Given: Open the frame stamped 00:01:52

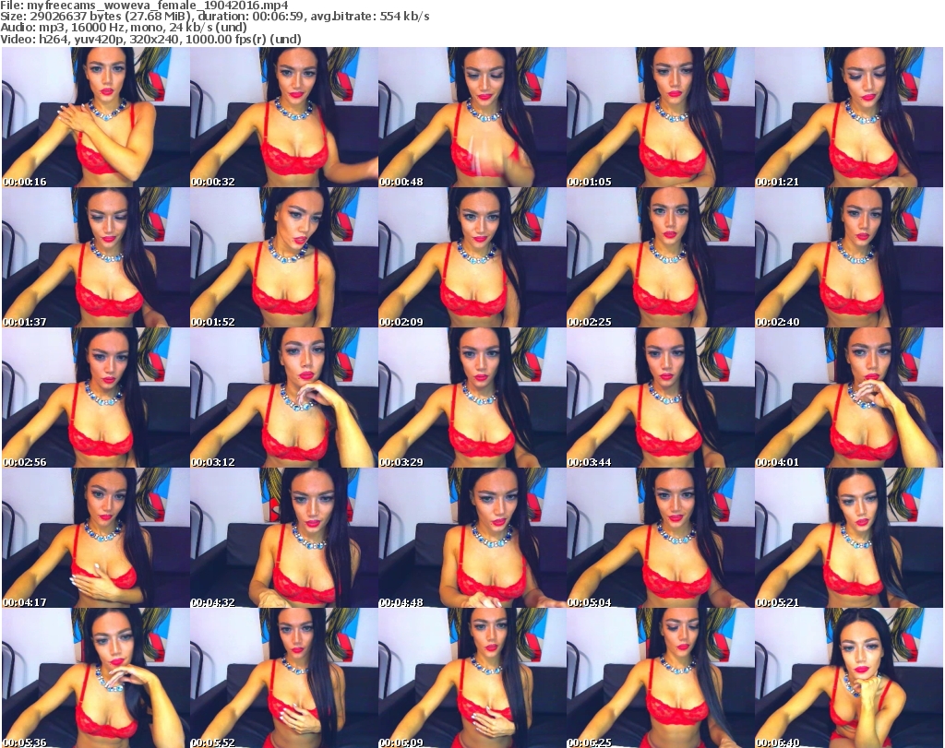Looking at the screenshot, I should [x=284, y=257].
